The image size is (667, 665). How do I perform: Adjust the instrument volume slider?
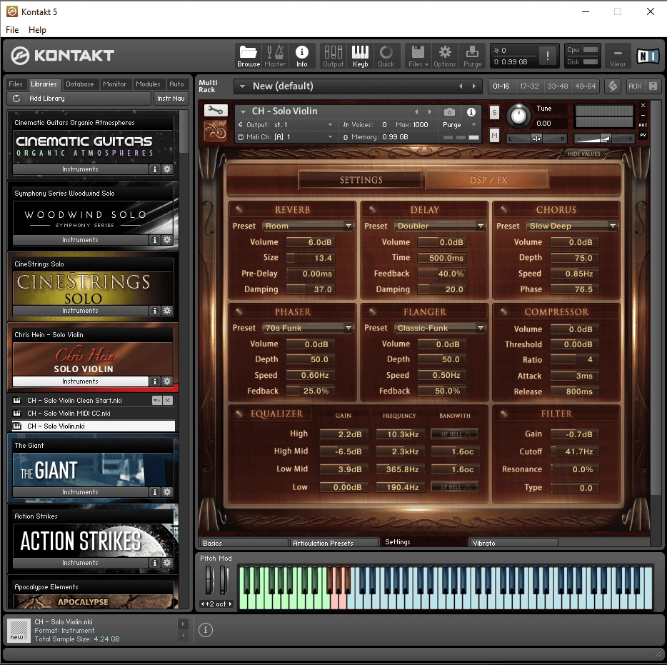tap(603, 139)
